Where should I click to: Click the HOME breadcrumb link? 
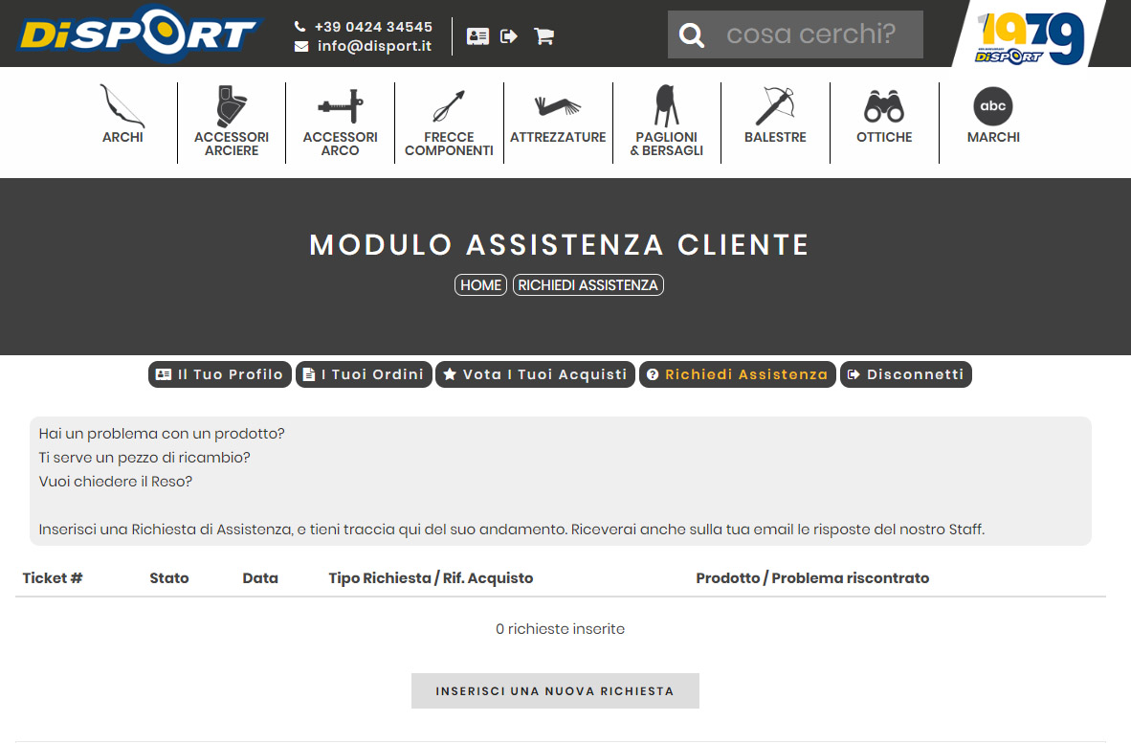[x=480, y=285]
